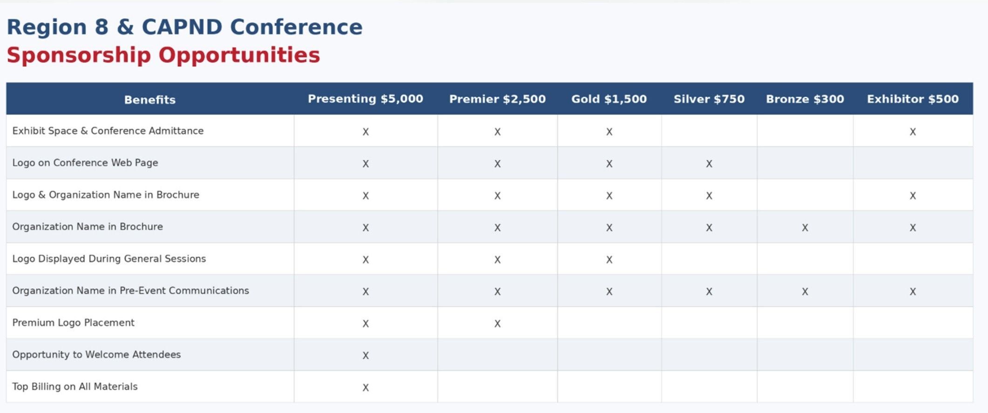
Task: Click the Bronze X for Organization Name in Brochure
Action: tap(805, 228)
